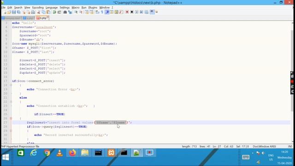Run macro multiple times icon
Screen dimensions: 295x166
pos(142,12)
